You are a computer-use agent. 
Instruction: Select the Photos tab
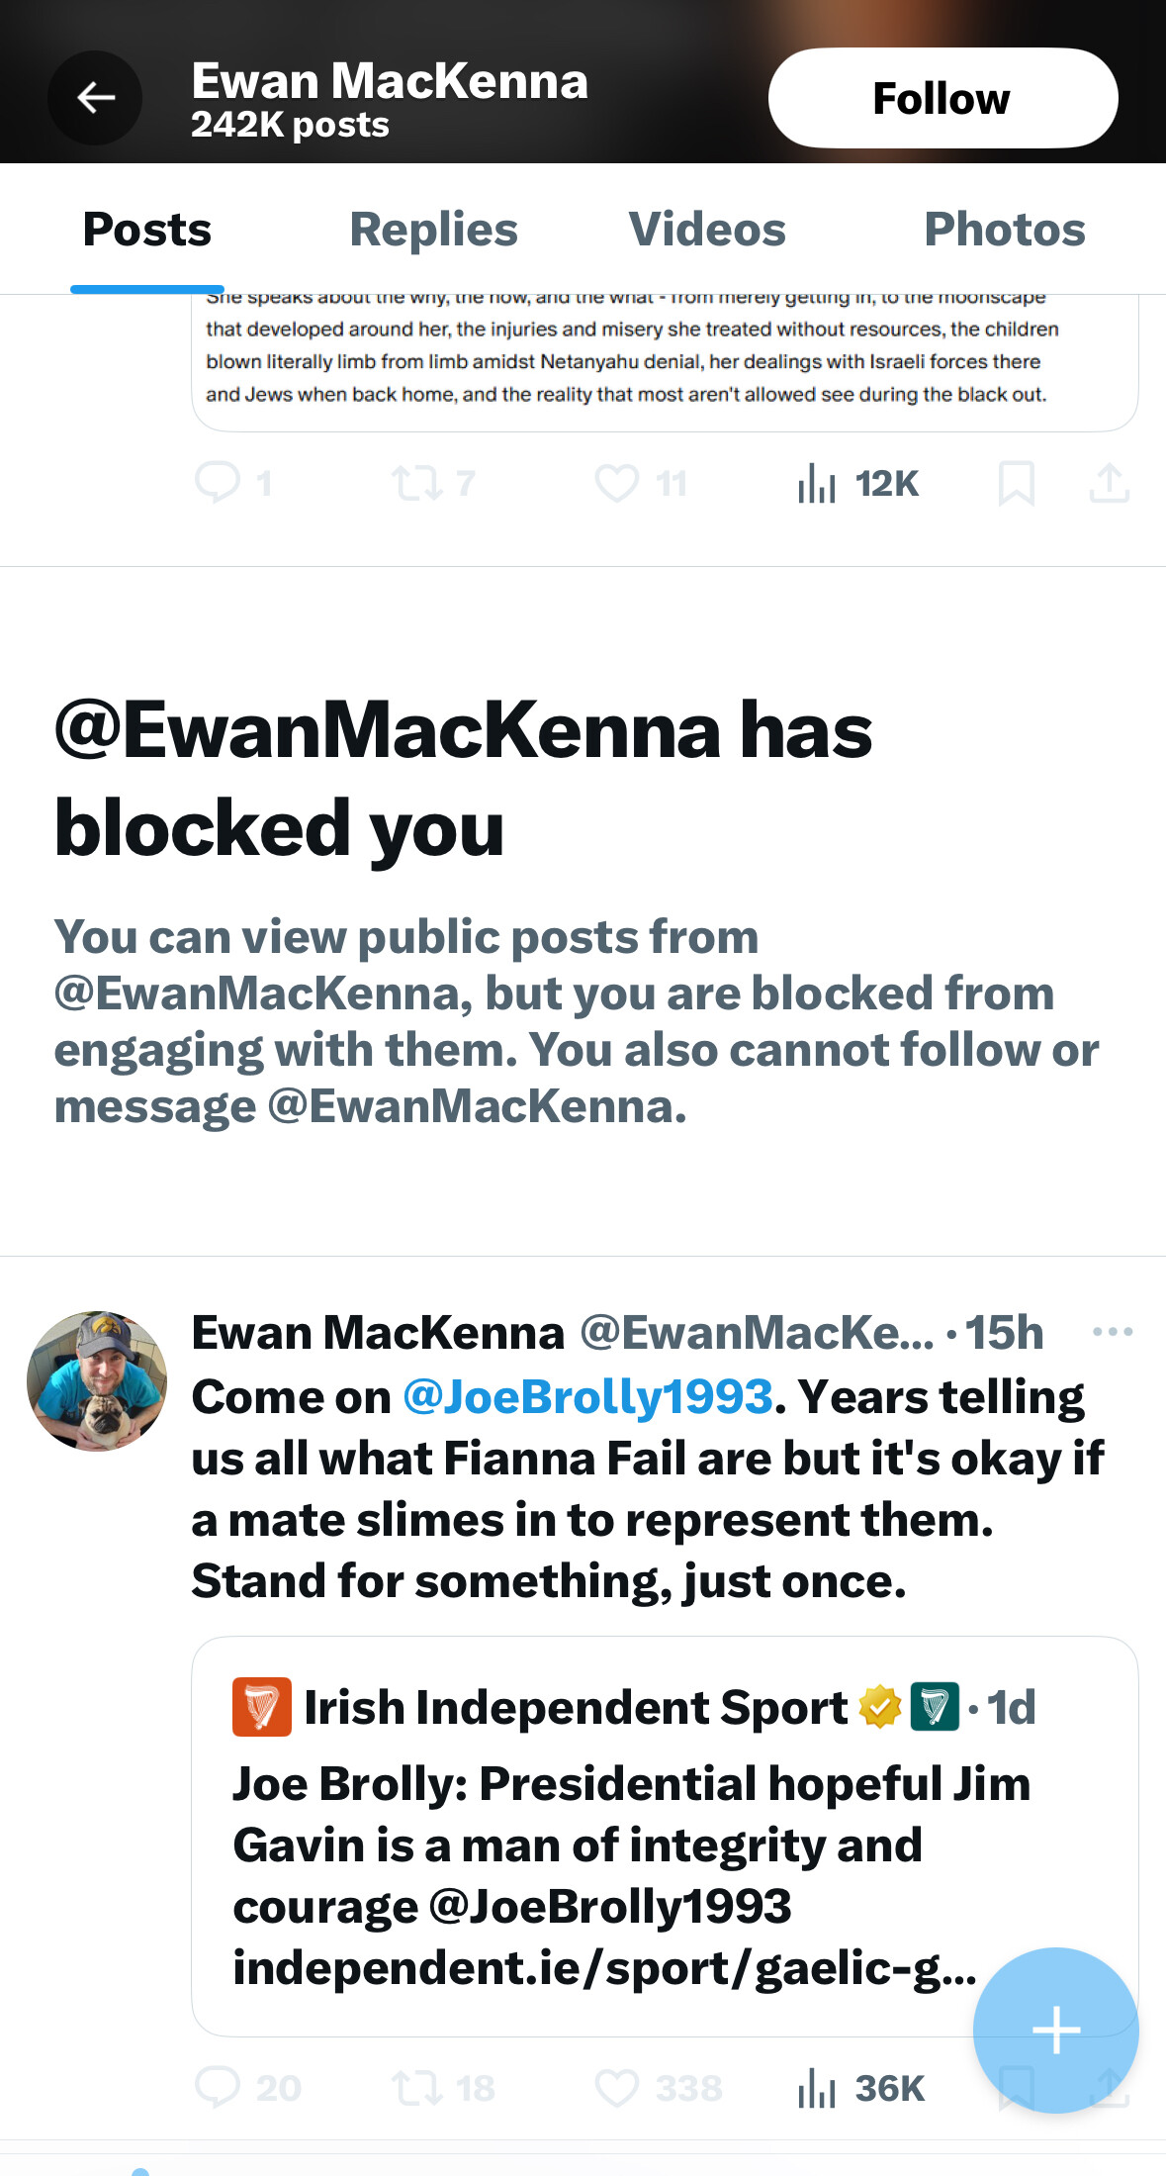click(1004, 230)
